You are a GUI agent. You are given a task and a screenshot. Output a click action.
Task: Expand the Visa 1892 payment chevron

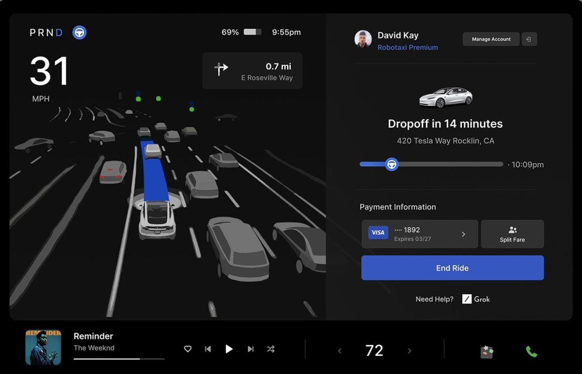[x=463, y=234]
